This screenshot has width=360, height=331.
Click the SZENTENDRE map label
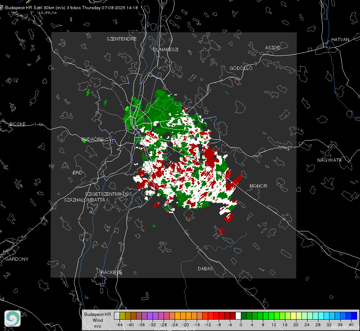pos(122,39)
